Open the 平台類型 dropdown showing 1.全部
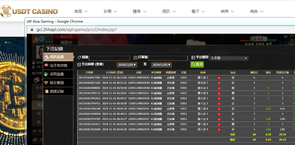 [229, 58]
